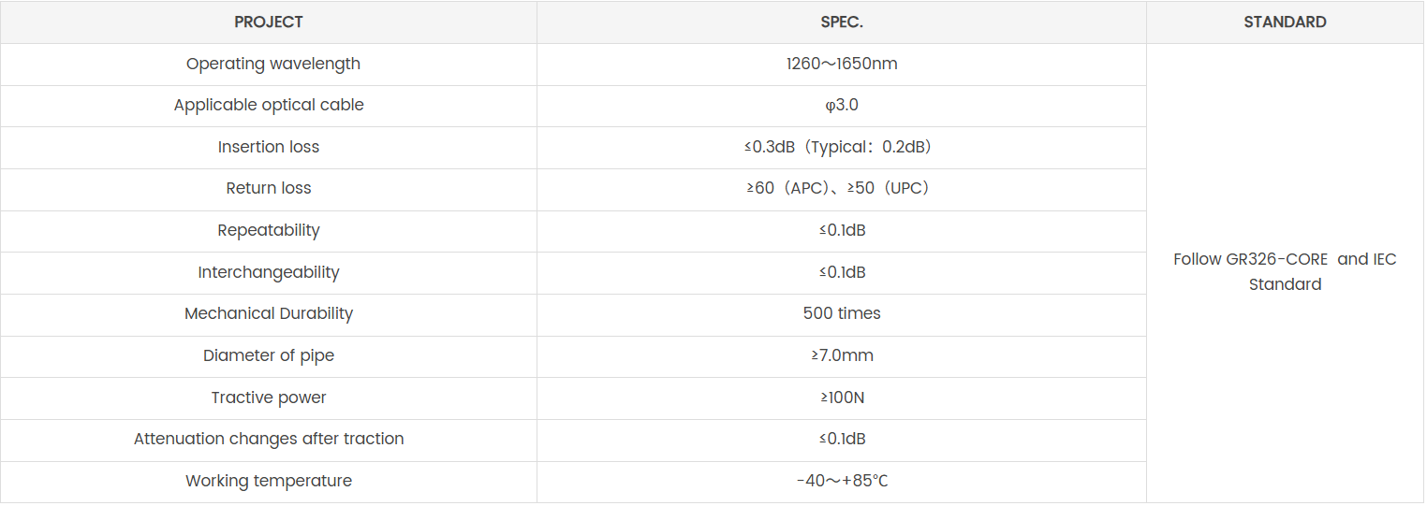This screenshot has height=506, width=1427.
Task: Select the Applicable optical cable cell
Action: pyautogui.click(x=269, y=105)
